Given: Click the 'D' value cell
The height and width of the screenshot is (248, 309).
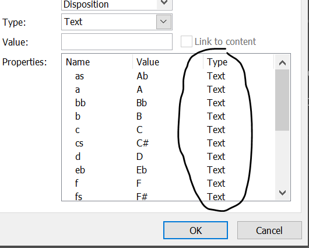Looking at the screenshot, I should point(139,156).
